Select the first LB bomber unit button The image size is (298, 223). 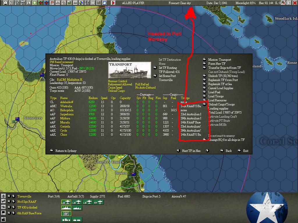[x=66, y=202]
